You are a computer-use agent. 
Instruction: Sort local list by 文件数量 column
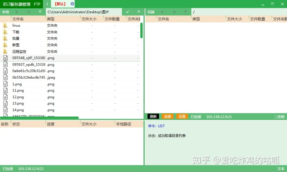(x=112, y=19)
